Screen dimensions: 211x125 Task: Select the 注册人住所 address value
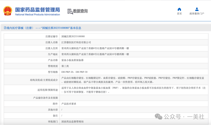click(95, 48)
